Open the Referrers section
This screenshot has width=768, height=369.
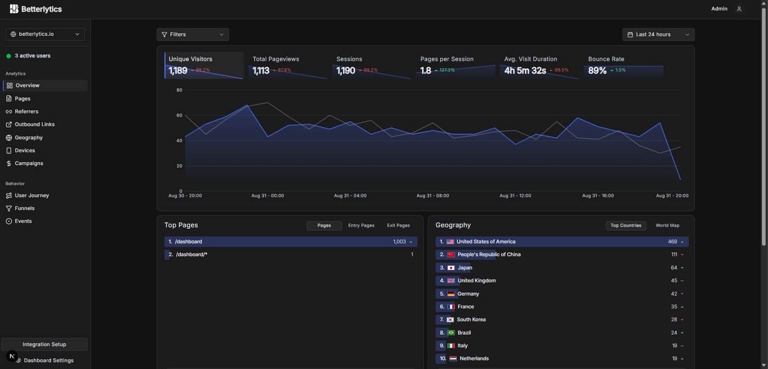point(46,111)
